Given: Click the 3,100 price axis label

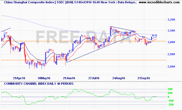Looking at the screenshot, I should coord(171,31).
